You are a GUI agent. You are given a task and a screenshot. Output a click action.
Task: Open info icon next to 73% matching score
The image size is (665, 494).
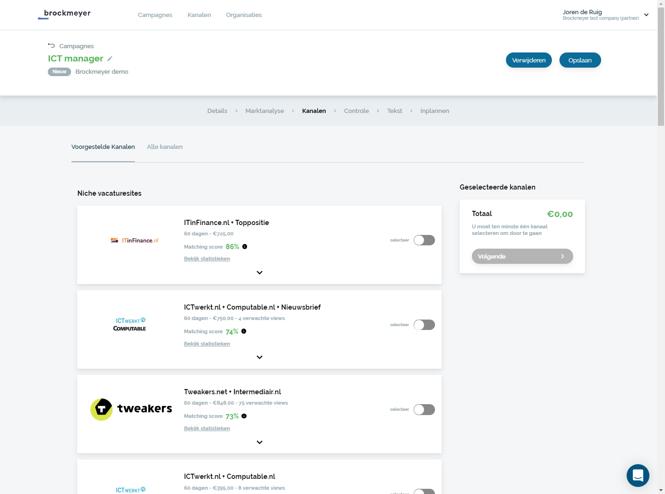244,416
